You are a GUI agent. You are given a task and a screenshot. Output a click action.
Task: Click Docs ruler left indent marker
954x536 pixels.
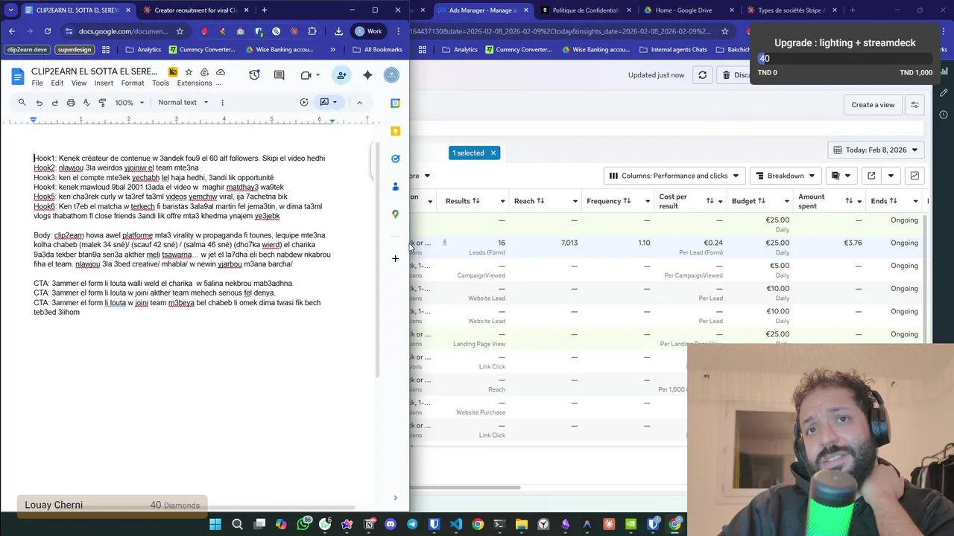pyautogui.click(x=33, y=119)
